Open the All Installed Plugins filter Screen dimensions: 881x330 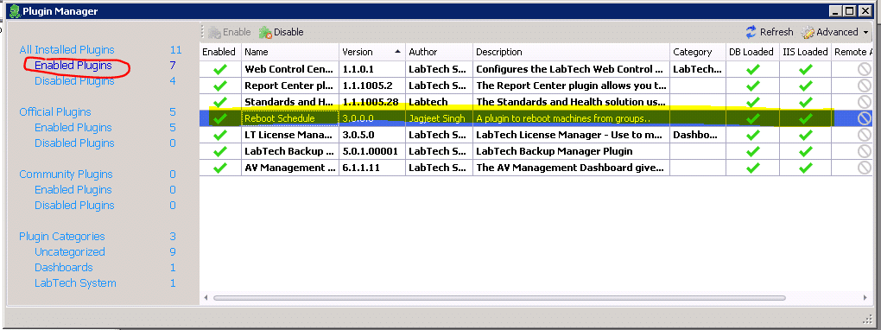(67, 50)
